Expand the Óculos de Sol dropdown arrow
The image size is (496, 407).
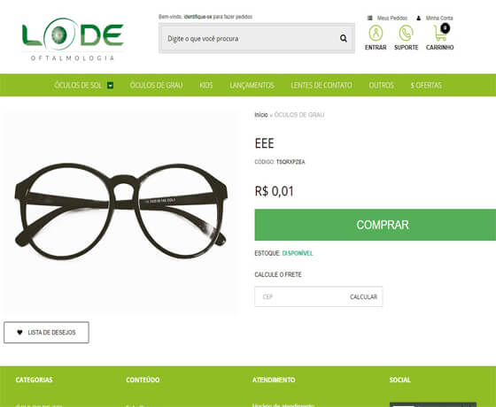110,85
